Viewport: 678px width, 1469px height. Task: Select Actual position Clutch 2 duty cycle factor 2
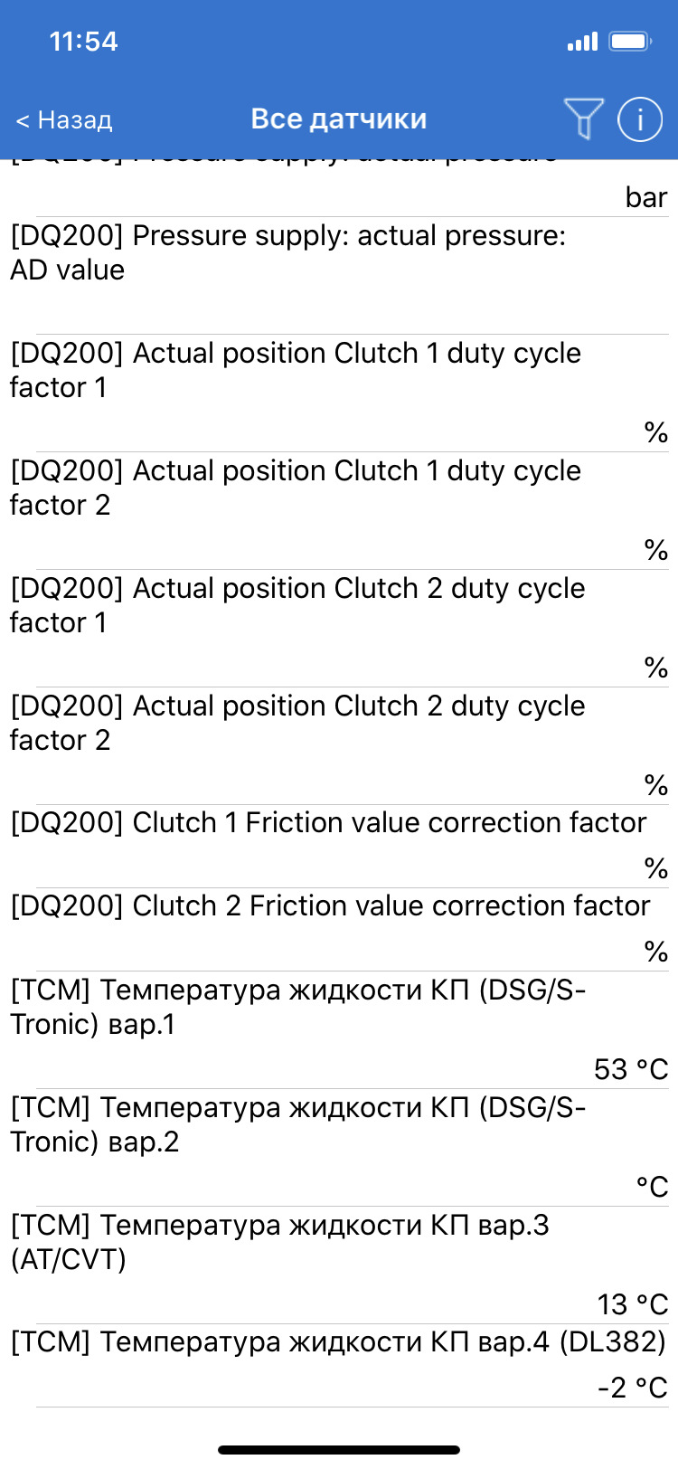pyautogui.click(x=339, y=746)
